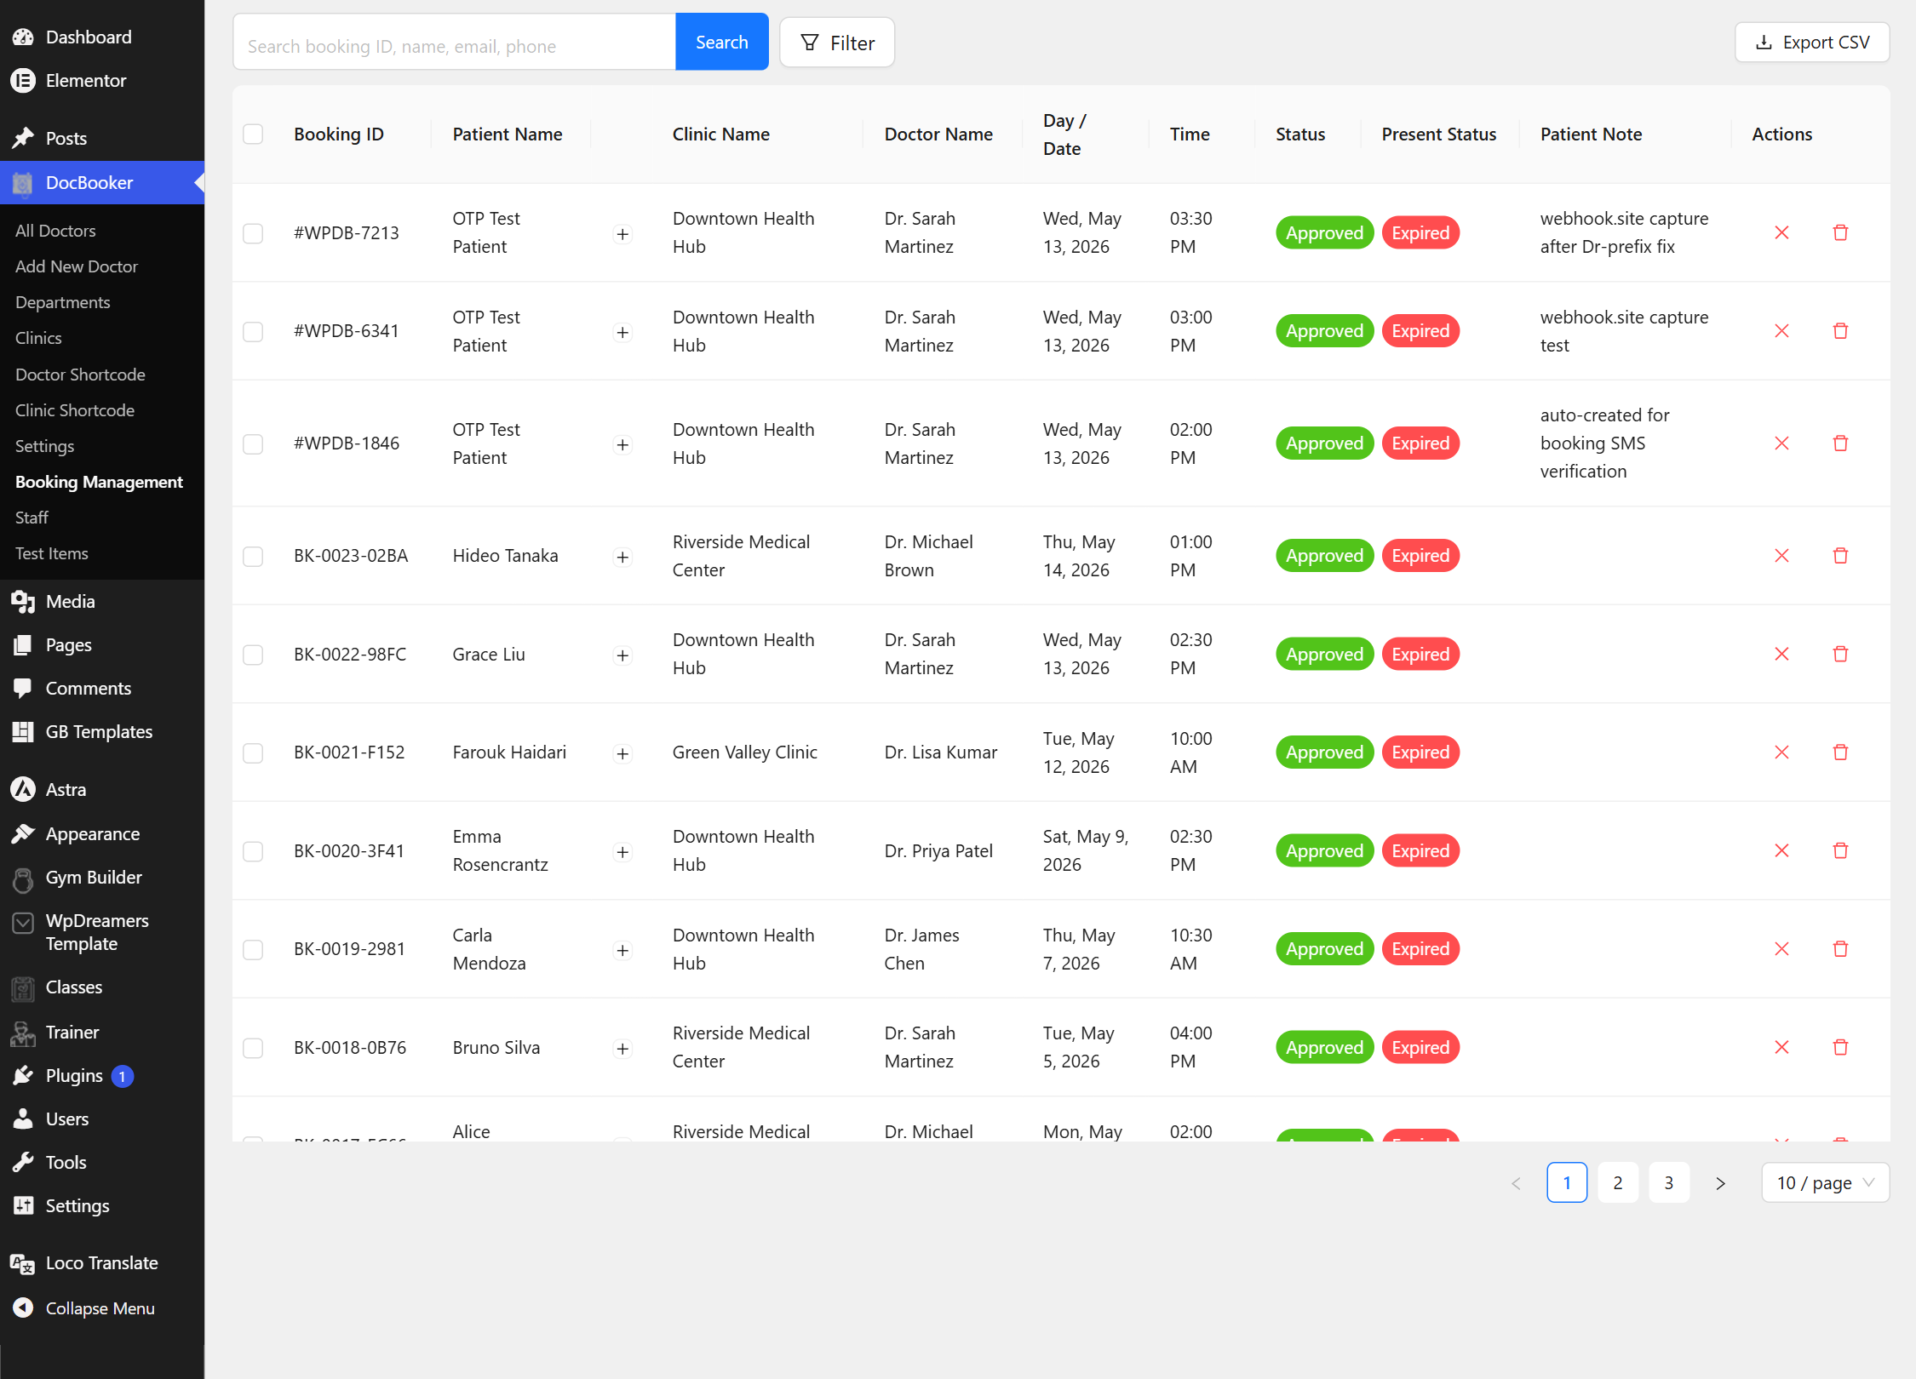The image size is (1916, 1379).
Task: Click the Elementor icon in sidebar
Action: click(x=23, y=80)
